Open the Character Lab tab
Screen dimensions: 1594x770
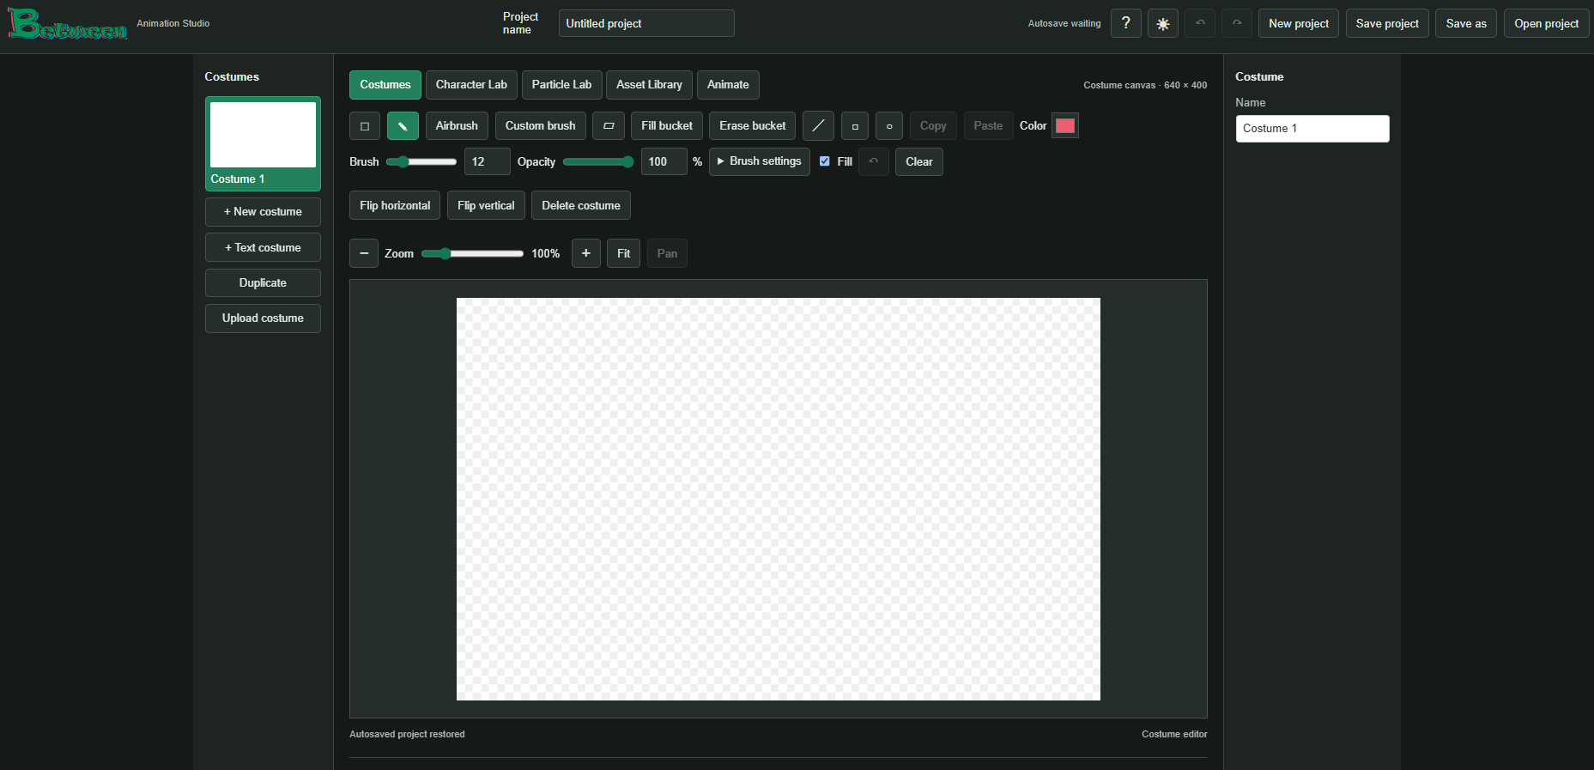click(471, 85)
